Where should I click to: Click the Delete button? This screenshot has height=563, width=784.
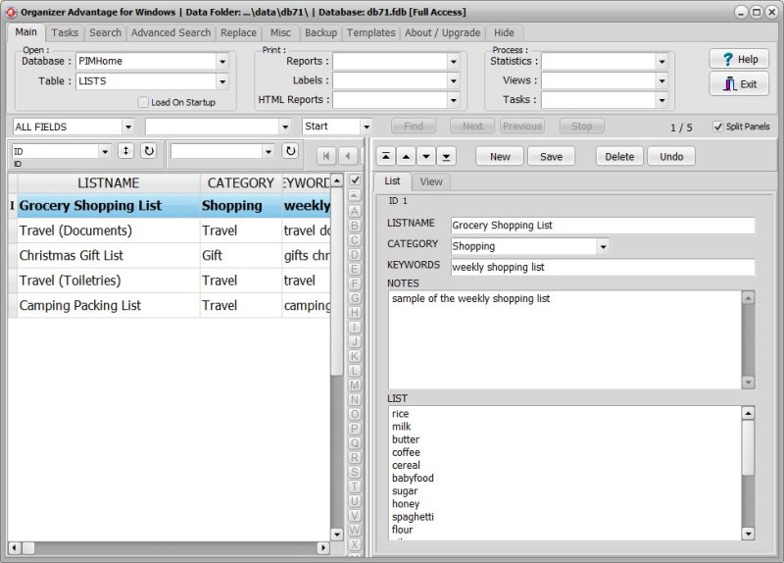[619, 157]
